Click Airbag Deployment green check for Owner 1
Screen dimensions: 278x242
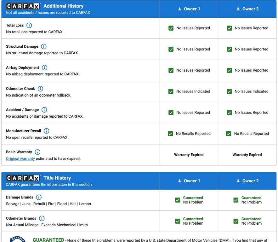(171, 70)
